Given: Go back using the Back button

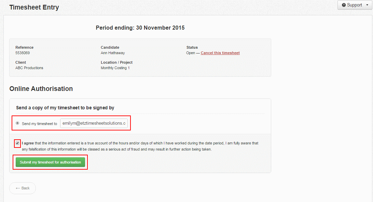Looking at the screenshot, I should tap(23, 188).
